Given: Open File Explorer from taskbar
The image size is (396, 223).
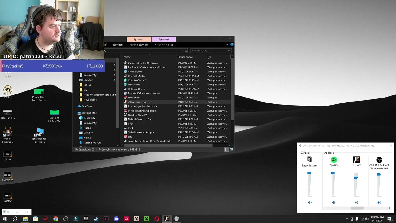Looking at the screenshot, I should (25, 219).
